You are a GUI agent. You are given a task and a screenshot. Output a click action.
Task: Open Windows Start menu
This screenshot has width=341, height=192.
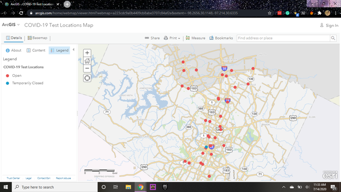6,187
